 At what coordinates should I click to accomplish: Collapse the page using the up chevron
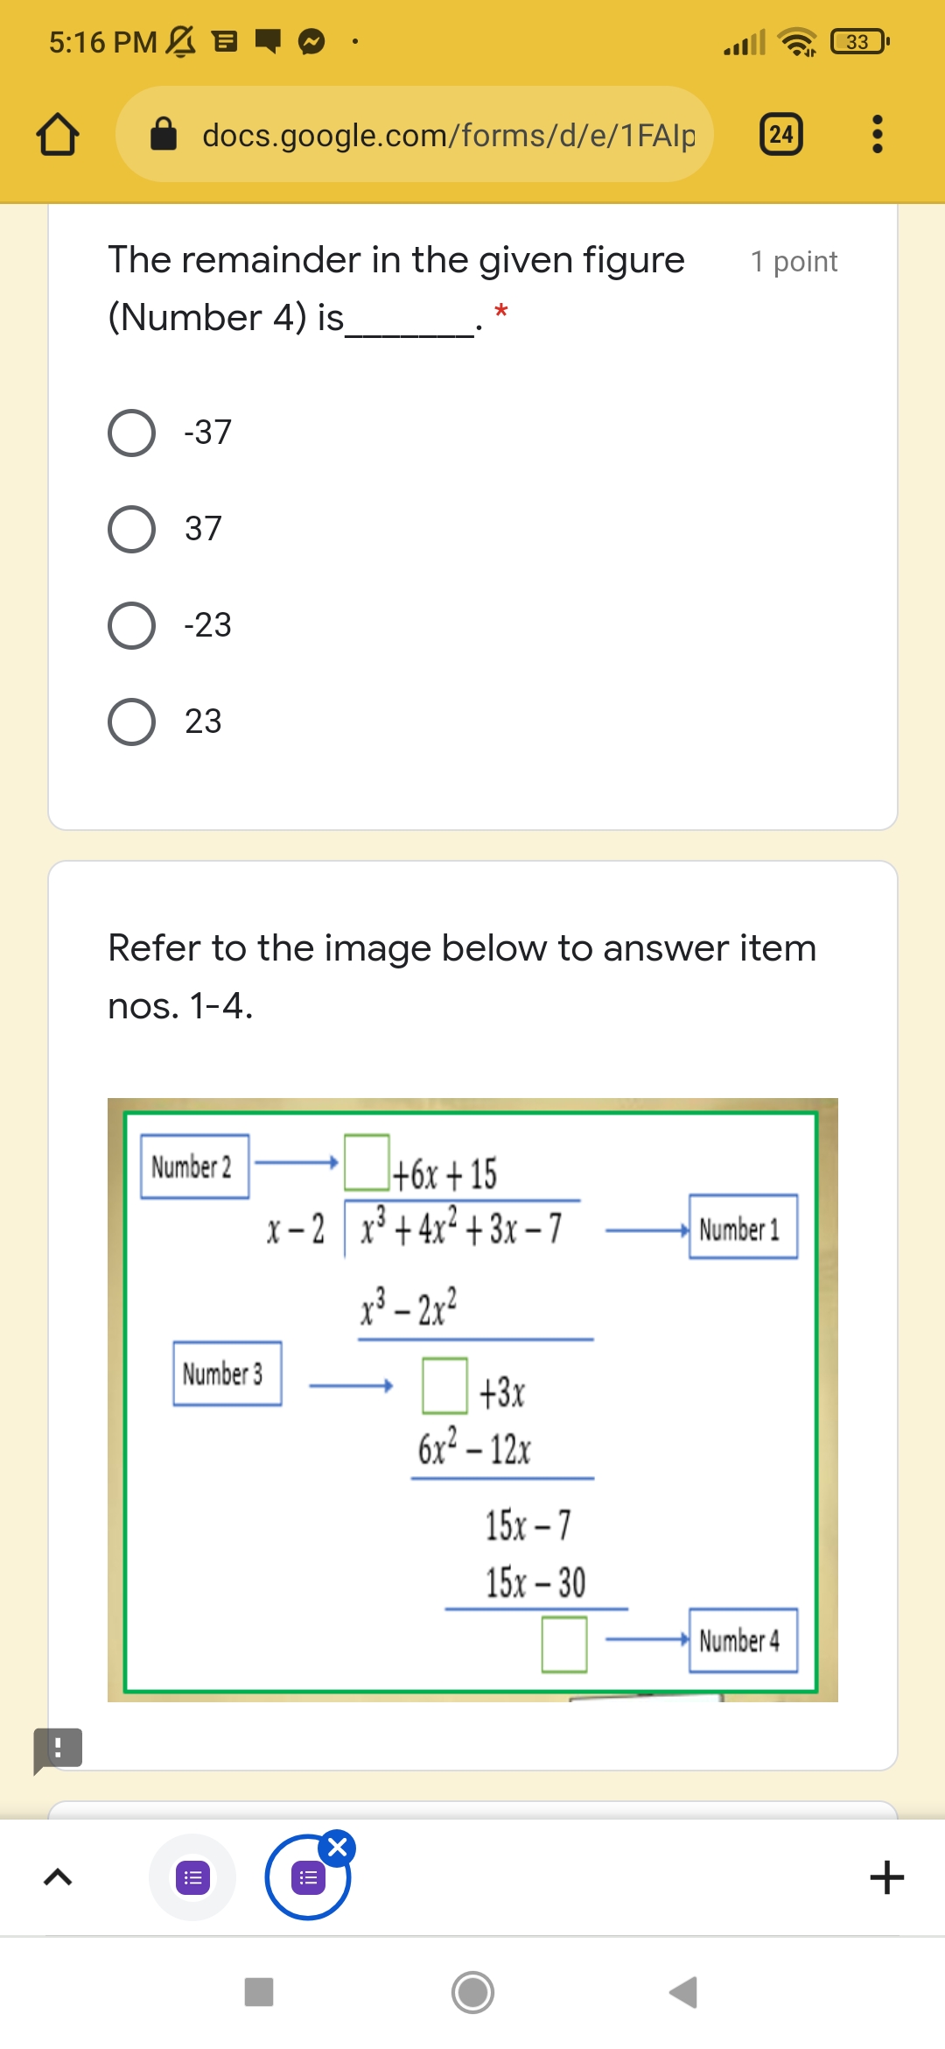pyautogui.click(x=58, y=1876)
